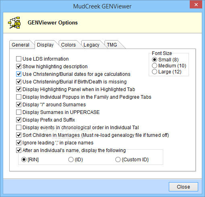Image resolution: width=205 pixels, height=197 pixels.
Task: Uncheck Ignore leading ',' in place names
Action: point(18,143)
